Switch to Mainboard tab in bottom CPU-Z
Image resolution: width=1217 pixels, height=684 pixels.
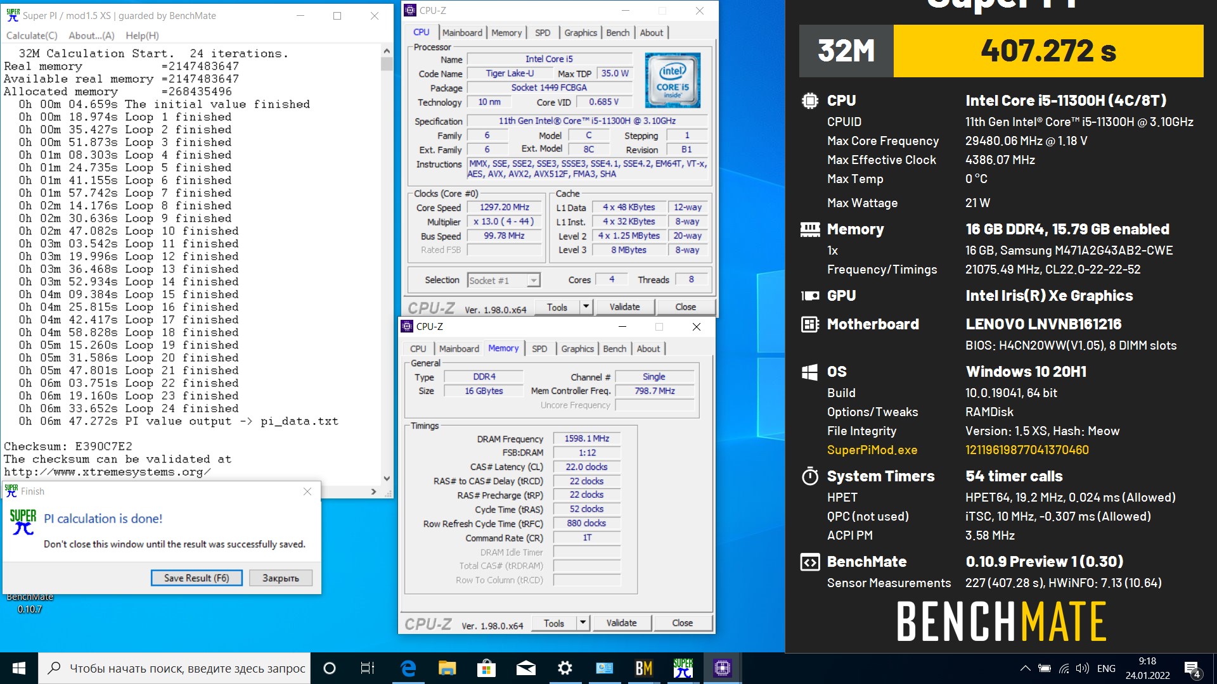[x=459, y=348]
